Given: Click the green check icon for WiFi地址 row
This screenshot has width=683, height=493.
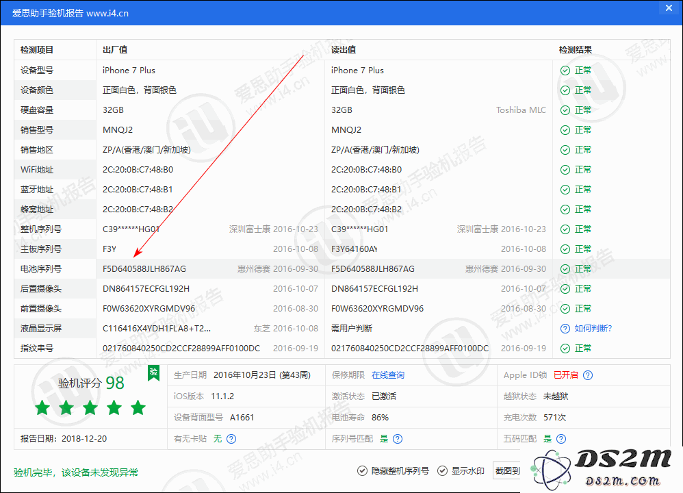Looking at the screenshot, I should pos(565,170).
